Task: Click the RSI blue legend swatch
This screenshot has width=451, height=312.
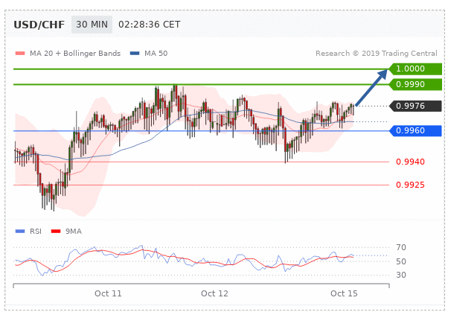Action: 20,231
